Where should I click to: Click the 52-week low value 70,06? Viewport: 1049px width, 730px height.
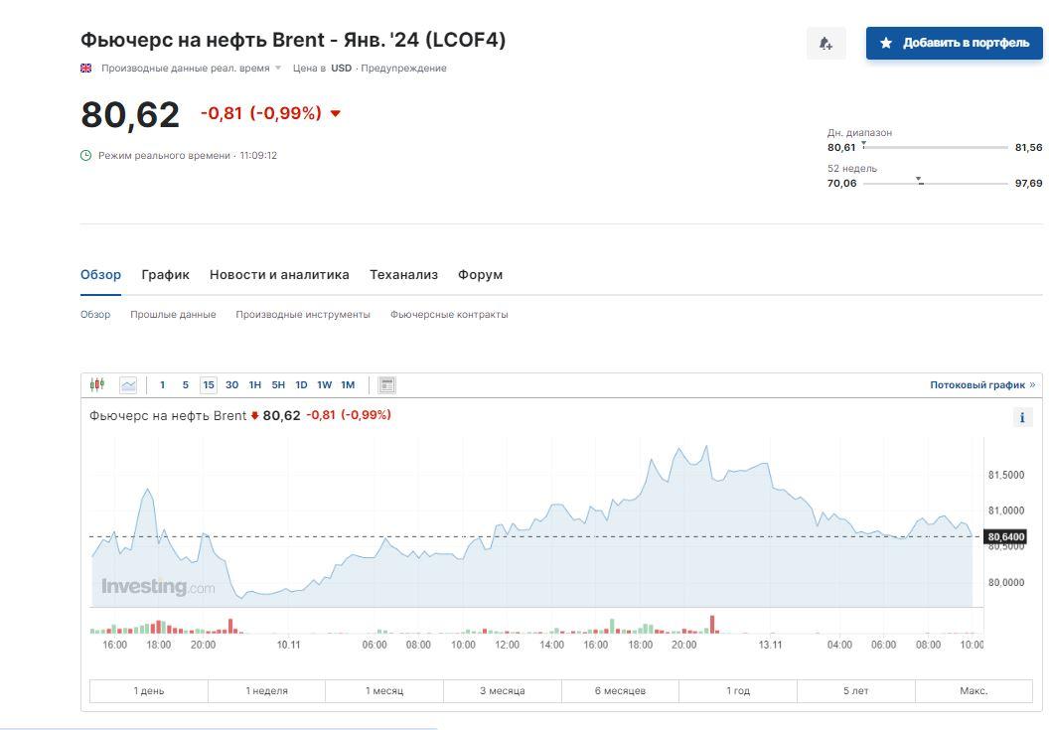click(841, 183)
